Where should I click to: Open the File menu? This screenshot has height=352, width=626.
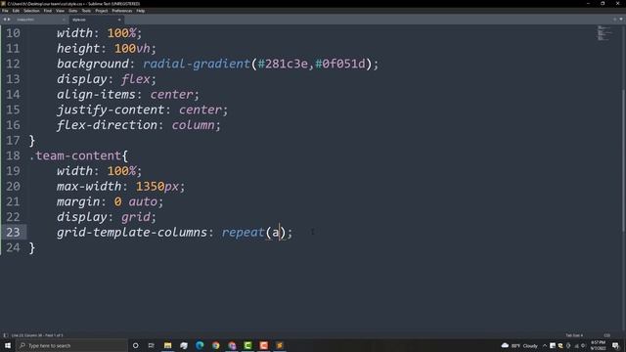(x=5, y=11)
